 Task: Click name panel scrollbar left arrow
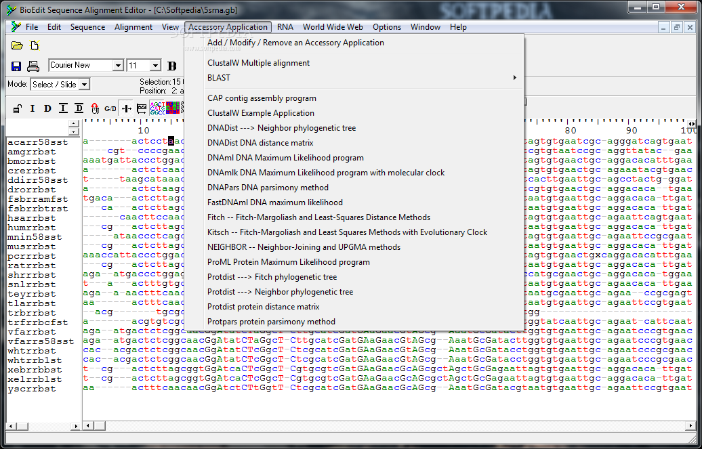click(12, 426)
